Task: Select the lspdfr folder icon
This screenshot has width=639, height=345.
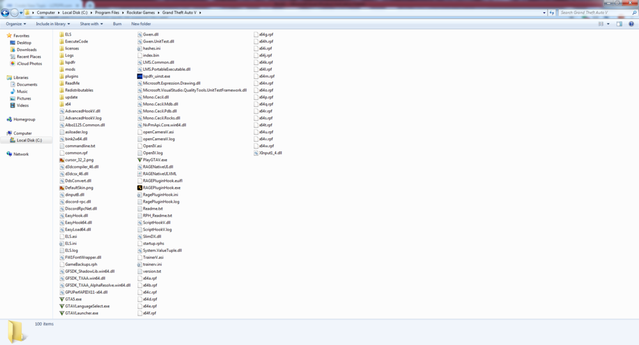Action: click(62, 62)
